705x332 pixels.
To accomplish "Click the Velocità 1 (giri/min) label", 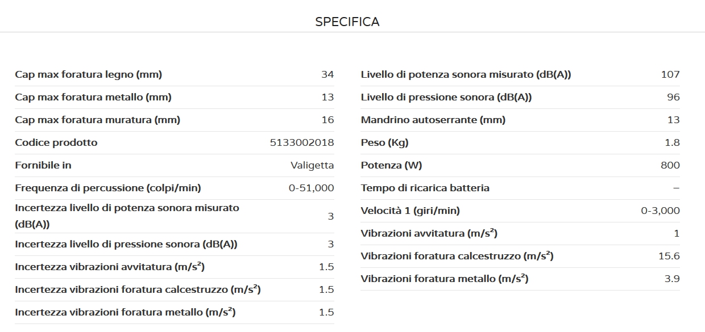I will (x=410, y=211).
